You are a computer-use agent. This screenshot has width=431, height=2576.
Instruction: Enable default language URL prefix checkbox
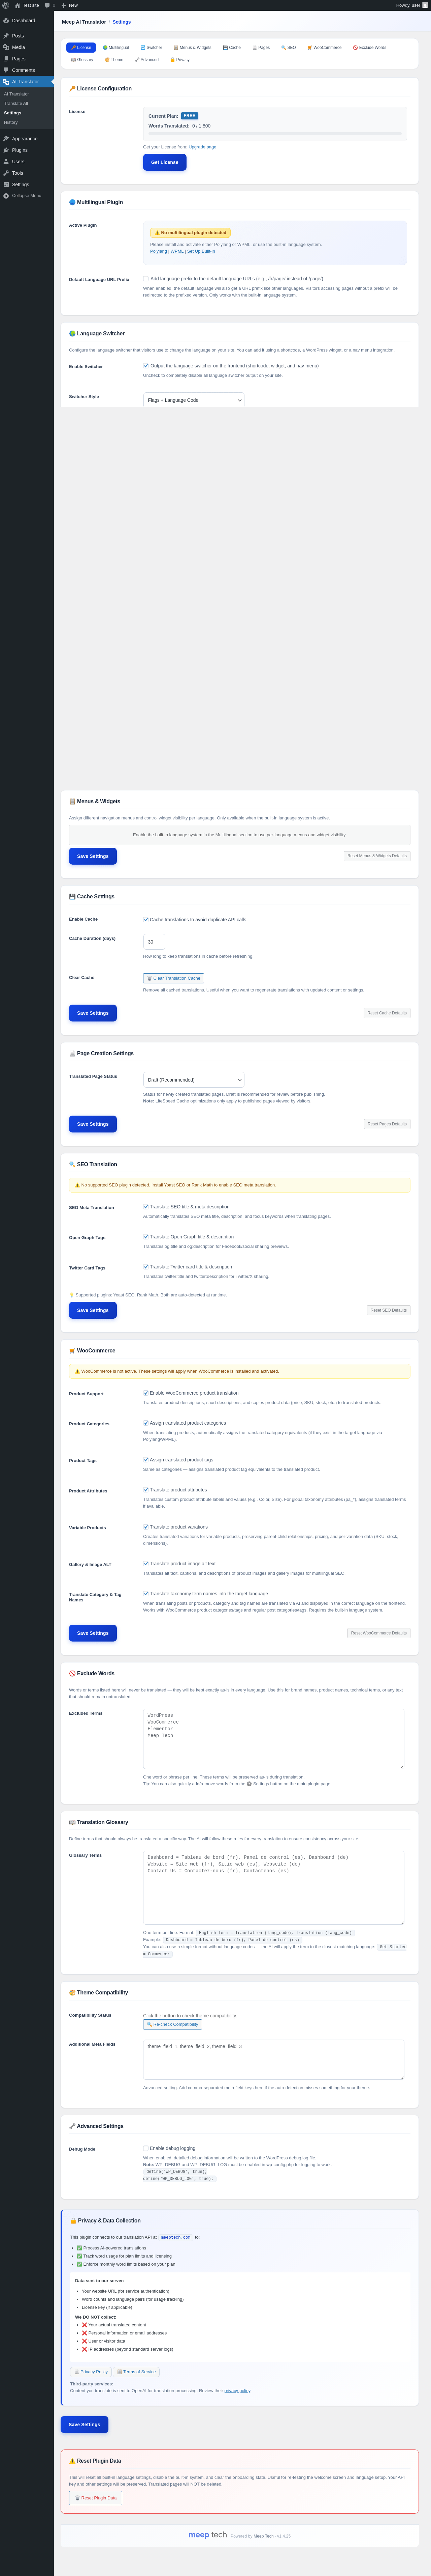146,279
